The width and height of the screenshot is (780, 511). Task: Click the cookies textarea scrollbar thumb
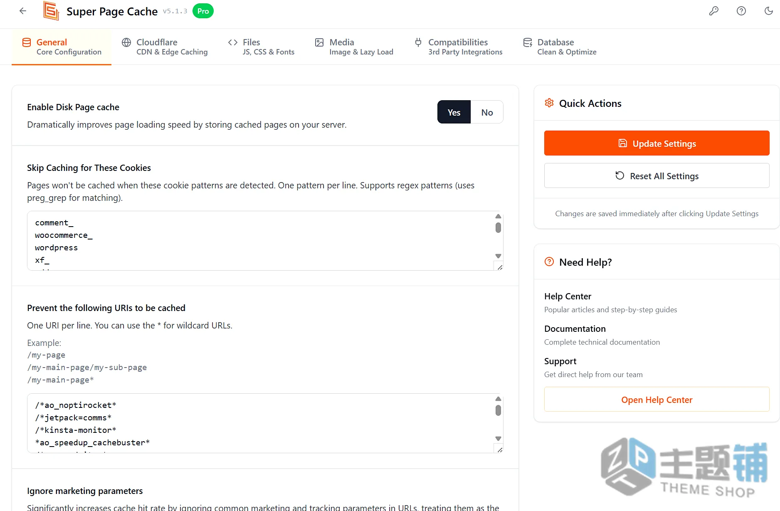click(498, 228)
